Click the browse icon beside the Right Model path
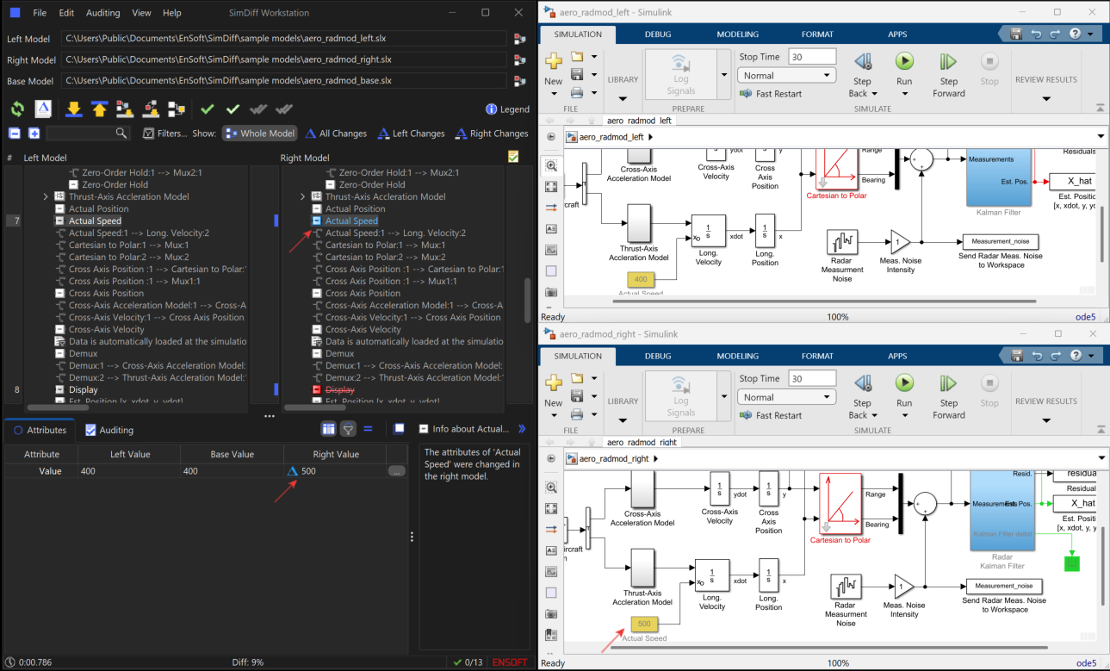Screen dimensions: 1110x671 click(519, 60)
